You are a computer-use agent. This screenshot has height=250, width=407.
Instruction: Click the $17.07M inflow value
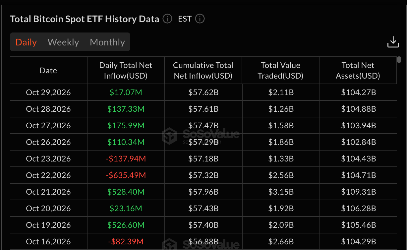pyautogui.click(x=126, y=92)
